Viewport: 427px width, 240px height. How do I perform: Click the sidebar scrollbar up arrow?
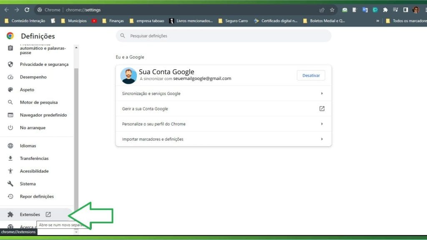coord(76,47)
